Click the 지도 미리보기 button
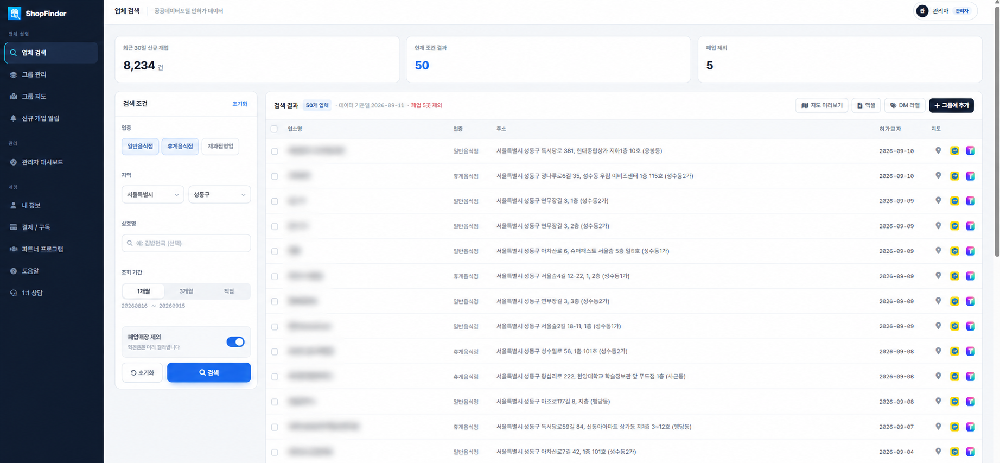 pos(821,105)
